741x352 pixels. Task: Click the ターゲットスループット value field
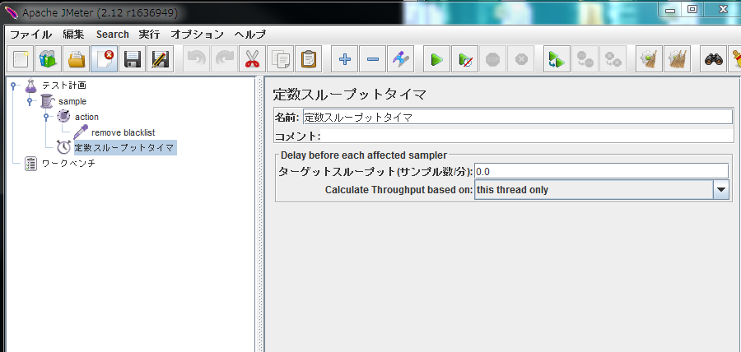pos(601,171)
